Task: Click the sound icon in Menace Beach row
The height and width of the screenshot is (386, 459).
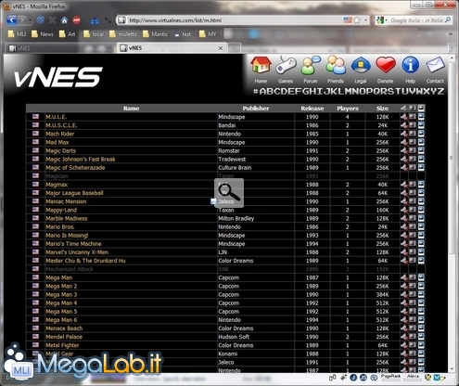Action: (x=404, y=328)
